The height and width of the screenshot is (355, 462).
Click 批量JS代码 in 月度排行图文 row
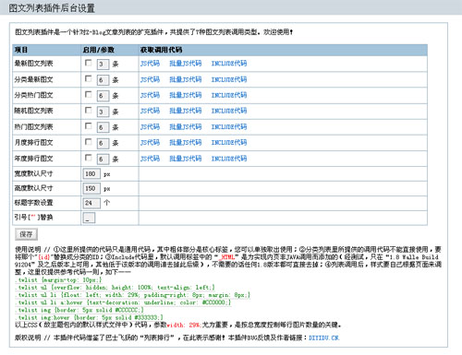pos(186,142)
